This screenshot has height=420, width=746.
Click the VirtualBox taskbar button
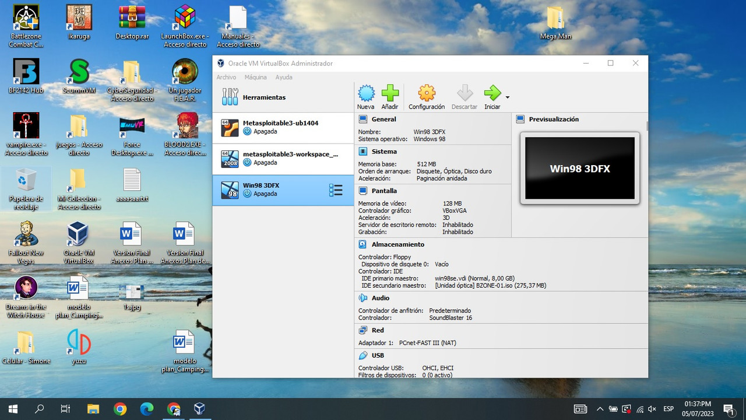(200, 409)
